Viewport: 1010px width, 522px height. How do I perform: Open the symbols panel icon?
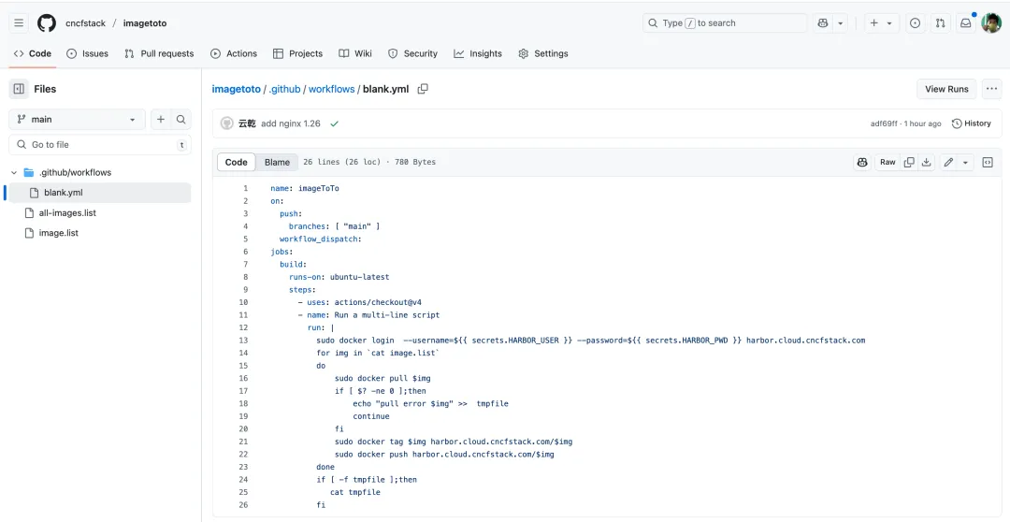tap(987, 162)
